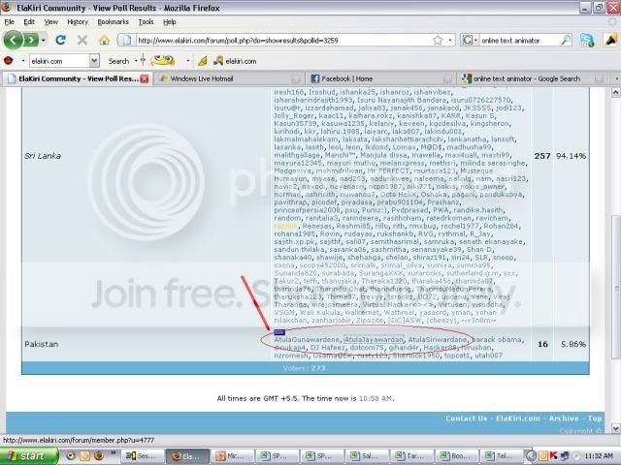Switch to the Ses... taskbar window
Image resolution: width=621 pixels, height=465 pixels.
pyautogui.click(x=142, y=456)
